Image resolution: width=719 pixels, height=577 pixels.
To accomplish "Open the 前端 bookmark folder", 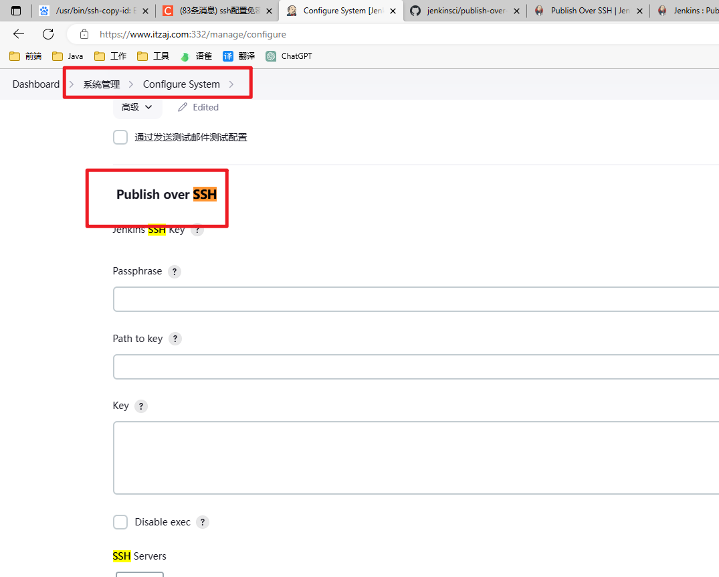I will click(25, 56).
